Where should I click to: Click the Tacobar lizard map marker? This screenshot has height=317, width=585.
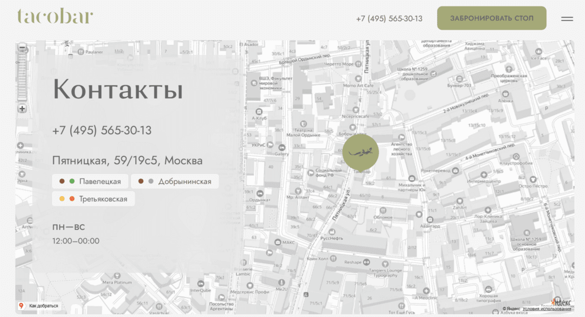pyautogui.click(x=360, y=152)
